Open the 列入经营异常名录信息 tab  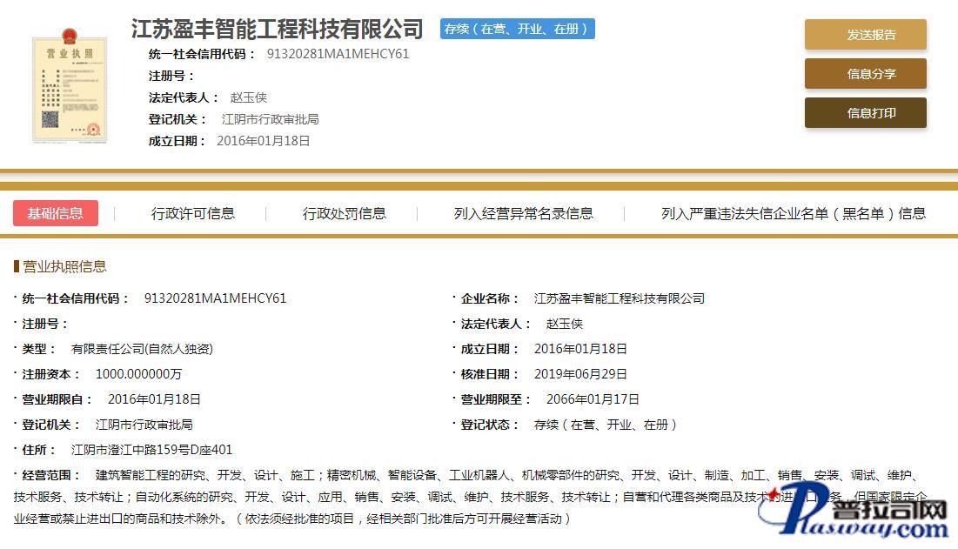[523, 213]
